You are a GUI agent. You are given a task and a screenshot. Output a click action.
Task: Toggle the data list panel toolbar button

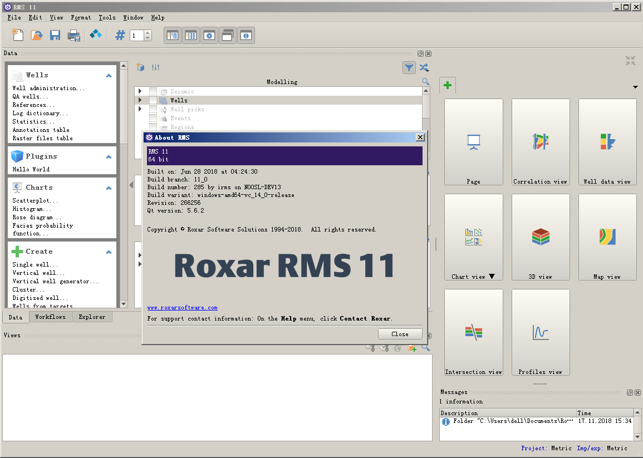tap(173, 36)
